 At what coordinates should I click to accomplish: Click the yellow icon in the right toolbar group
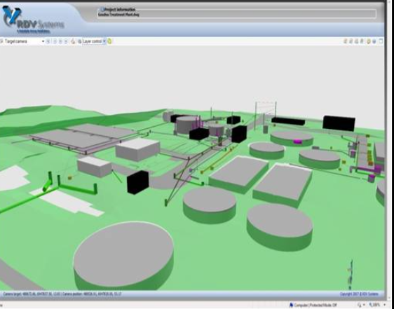pyautogui.click(x=369, y=41)
